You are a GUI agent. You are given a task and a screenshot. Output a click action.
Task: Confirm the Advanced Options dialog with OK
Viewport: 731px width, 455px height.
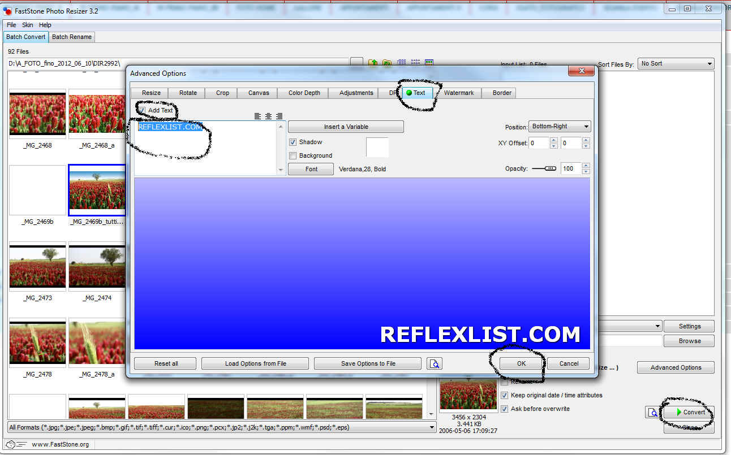[x=522, y=363]
